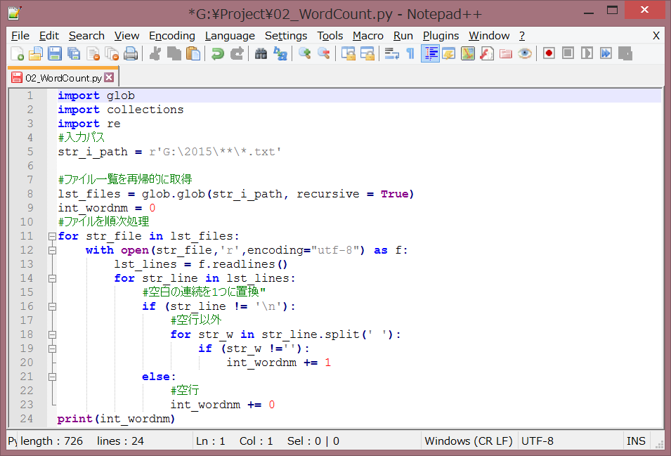Click the New file toolbar icon

(17, 54)
